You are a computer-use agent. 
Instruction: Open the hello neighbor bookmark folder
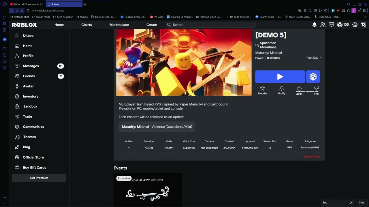pos(63,17)
